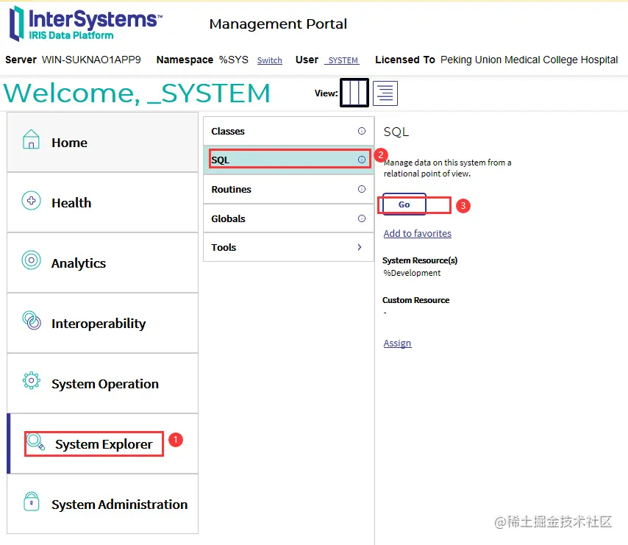The width and height of the screenshot is (628, 545).
Task: Click the Add to favorites link
Action: tap(418, 233)
